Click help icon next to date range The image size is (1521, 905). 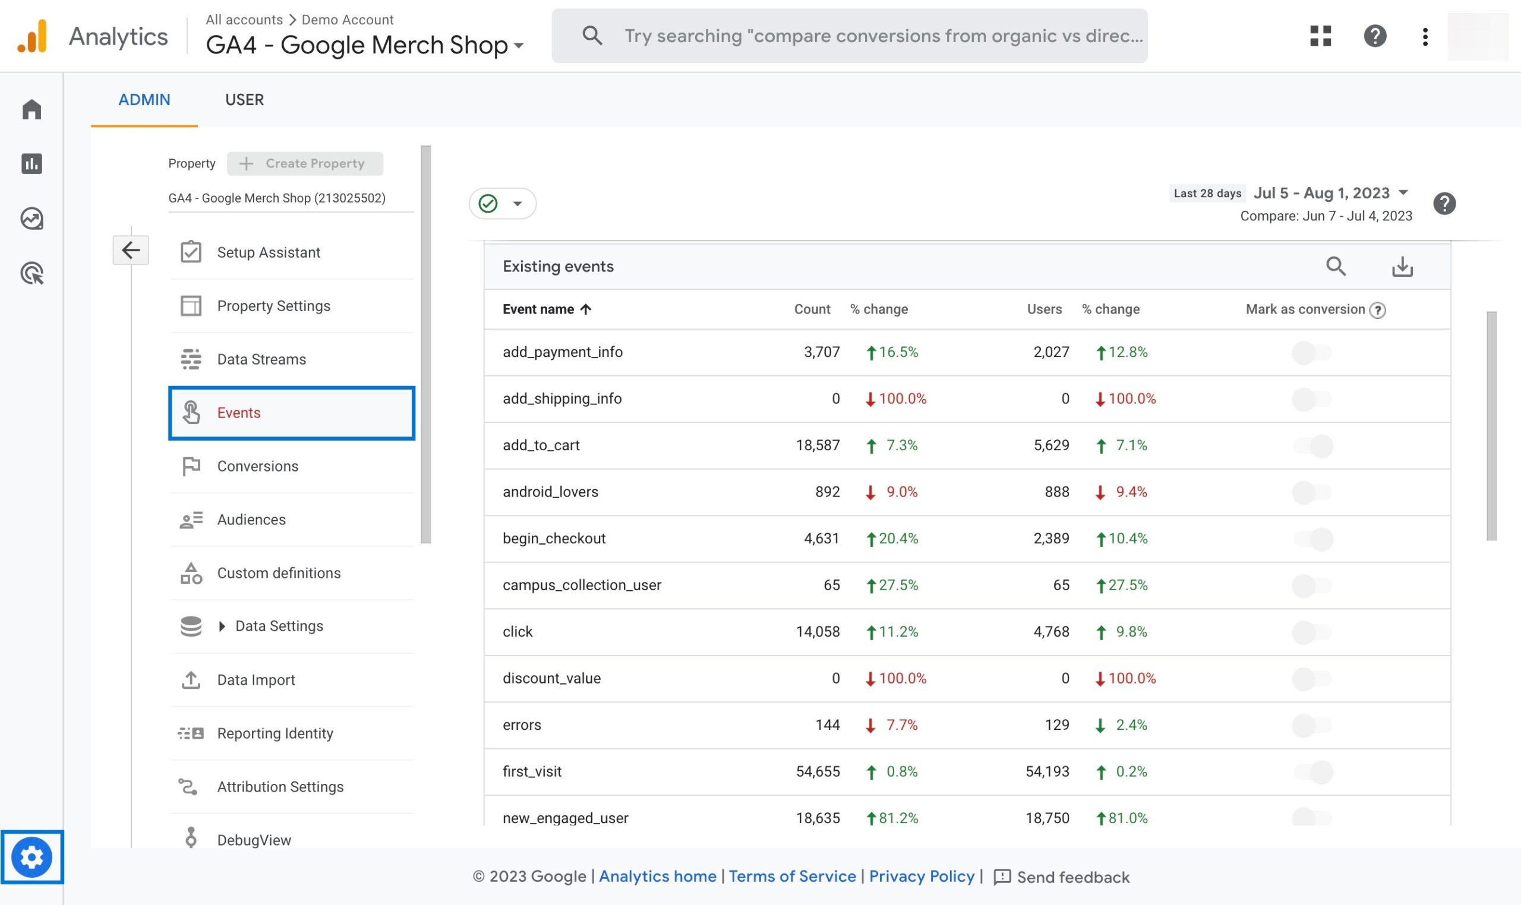[1444, 204]
